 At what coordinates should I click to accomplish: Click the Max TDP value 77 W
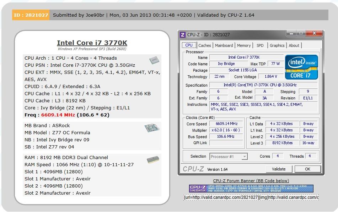coord(275,64)
